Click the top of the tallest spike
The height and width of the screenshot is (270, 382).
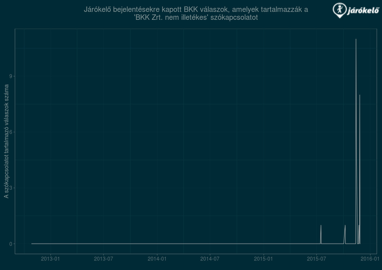(x=356, y=39)
